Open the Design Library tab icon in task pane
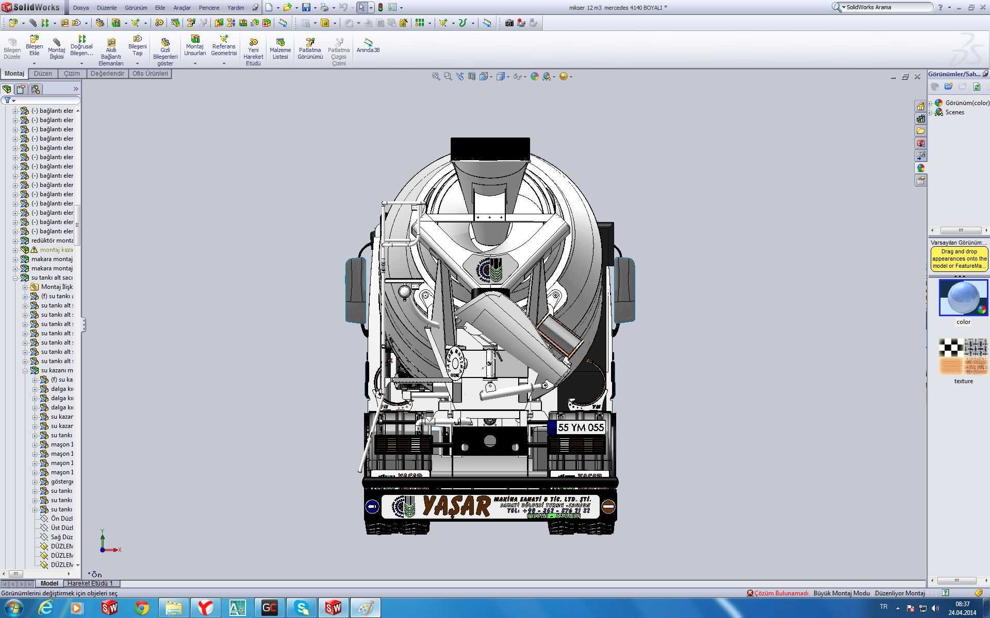 [x=920, y=118]
